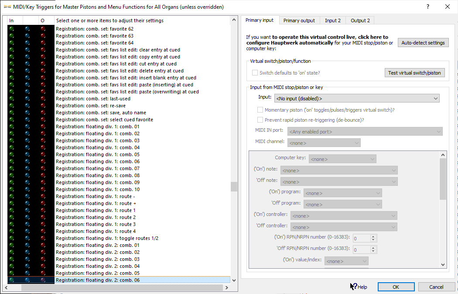
Task: Click the item list vertical scrollbar thumb
Action: click(234, 187)
